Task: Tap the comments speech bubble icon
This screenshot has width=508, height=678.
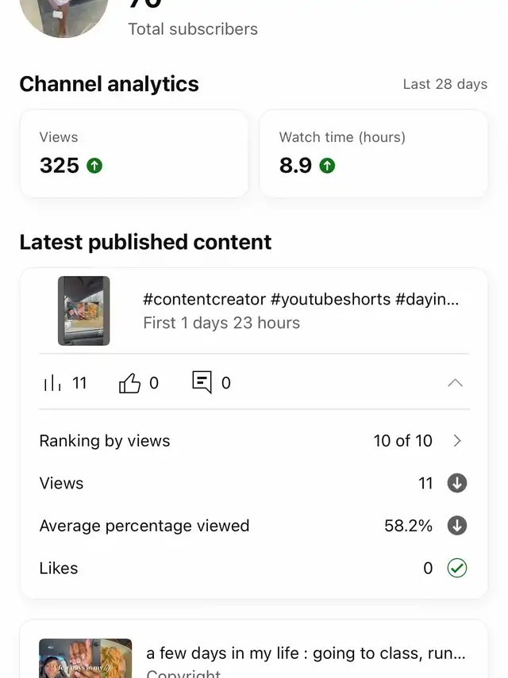Action: (x=202, y=382)
